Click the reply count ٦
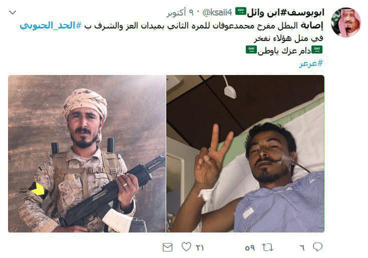The image size is (368, 258). click(x=302, y=247)
